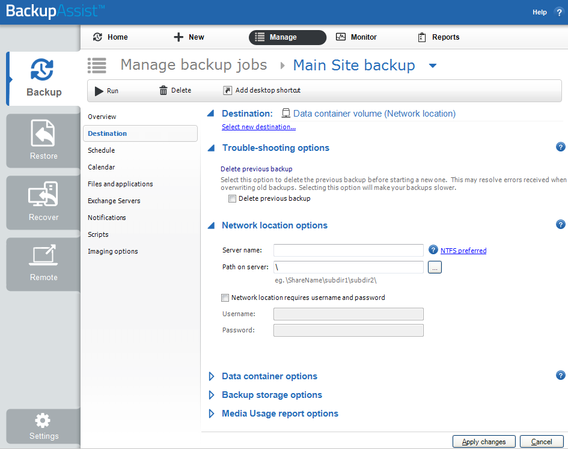
Task: Click the Username field
Action: pyautogui.click(x=349, y=314)
